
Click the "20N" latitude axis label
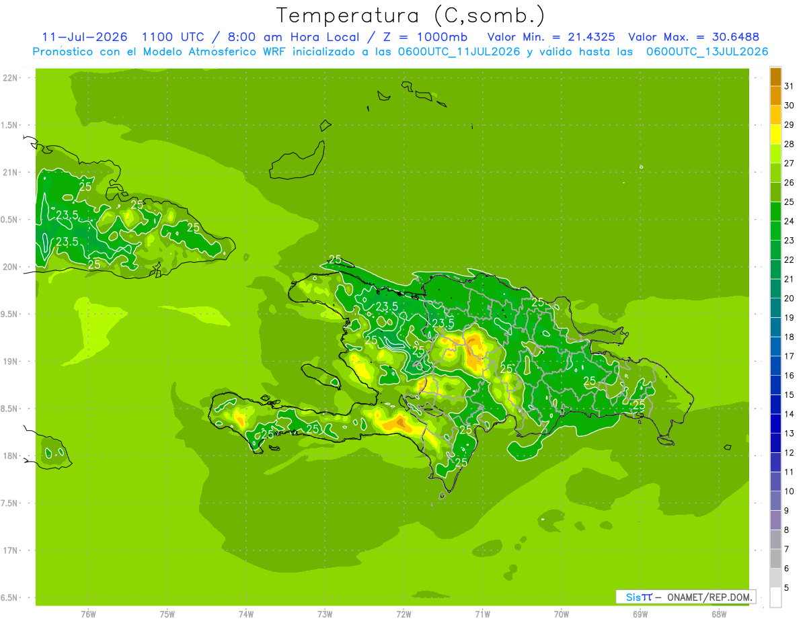click(x=11, y=267)
